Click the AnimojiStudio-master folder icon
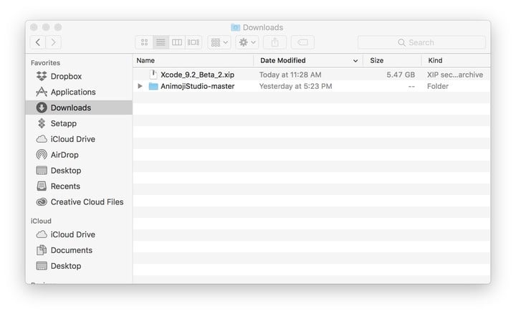 click(153, 86)
